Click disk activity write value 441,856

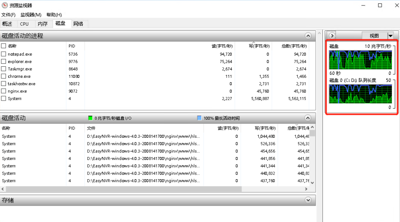coord(268,159)
